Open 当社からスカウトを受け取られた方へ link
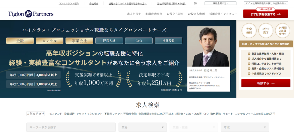This screenshot has width=294, height=134. [128, 3]
